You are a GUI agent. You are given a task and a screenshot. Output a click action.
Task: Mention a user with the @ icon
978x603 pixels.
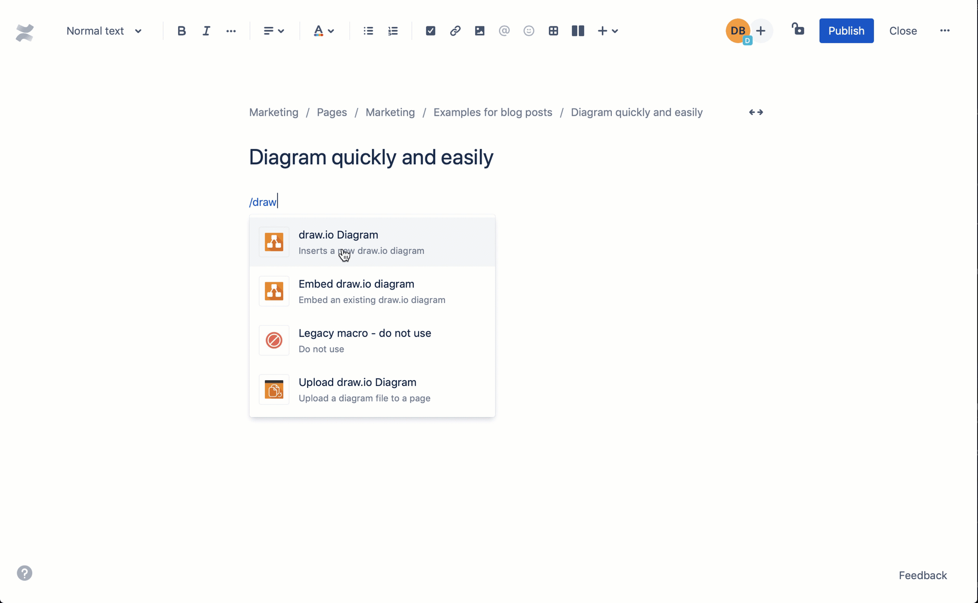[504, 31]
